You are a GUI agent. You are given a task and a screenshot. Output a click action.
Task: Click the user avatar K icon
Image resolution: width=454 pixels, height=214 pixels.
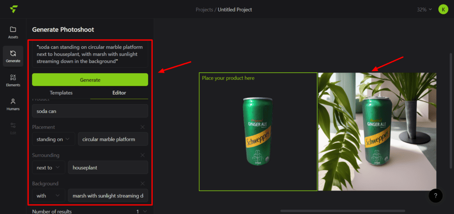(443, 9)
